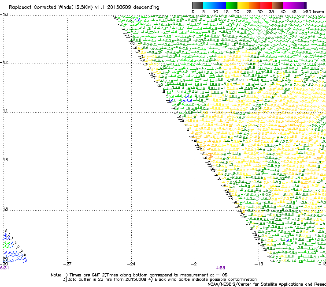Click the legend label '15'
Image resolution: width=326 pixels, height=287 pixels.
pyautogui.click(x=226, y=12)
